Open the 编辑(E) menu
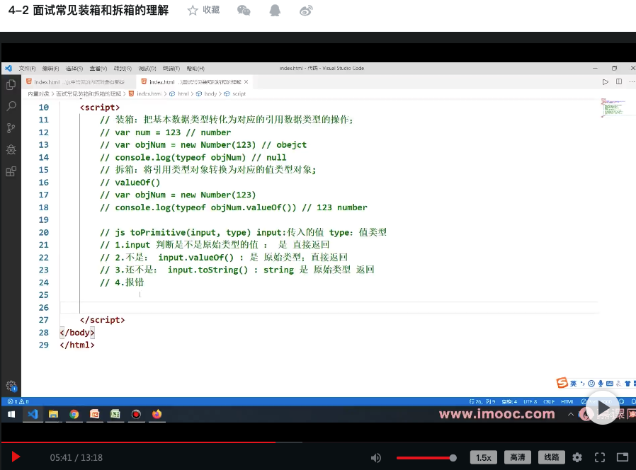This screenshot has height=470, width=636. pos(51,69)
